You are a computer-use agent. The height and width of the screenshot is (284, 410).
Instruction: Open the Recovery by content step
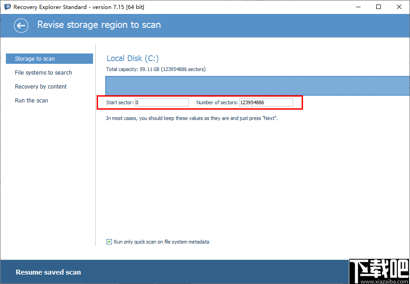[x=41, y=86]
